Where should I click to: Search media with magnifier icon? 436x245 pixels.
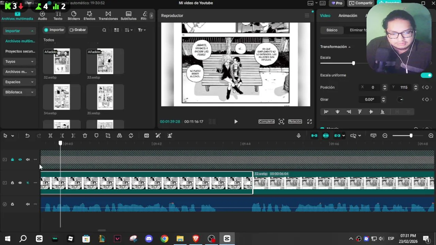(104, 30)
